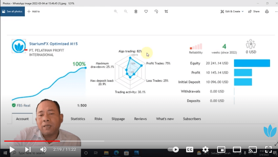The width and height of the screenshot is (278, 157).
Task: Open the Add to menu
Action: pos(33,11)
